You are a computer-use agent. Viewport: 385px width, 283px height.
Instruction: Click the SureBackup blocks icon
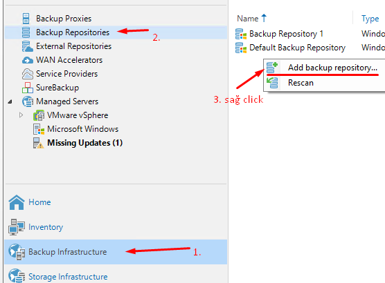point(27,88)
